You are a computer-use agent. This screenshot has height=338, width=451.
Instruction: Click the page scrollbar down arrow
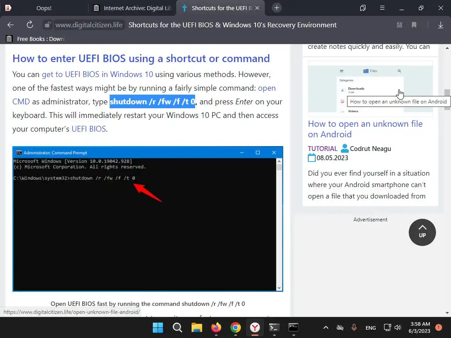click(x=447, y=313)
